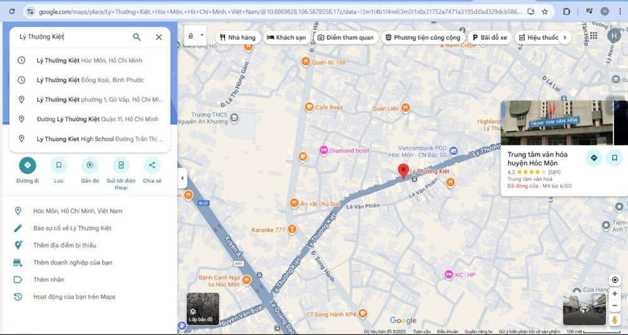
Task: Click the KC - HP hotel marker
Action: pyautogui.click(x=449, y=275)
